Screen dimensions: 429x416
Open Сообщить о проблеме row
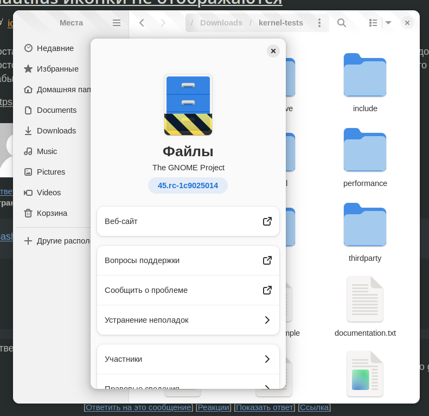pos(188,290)
